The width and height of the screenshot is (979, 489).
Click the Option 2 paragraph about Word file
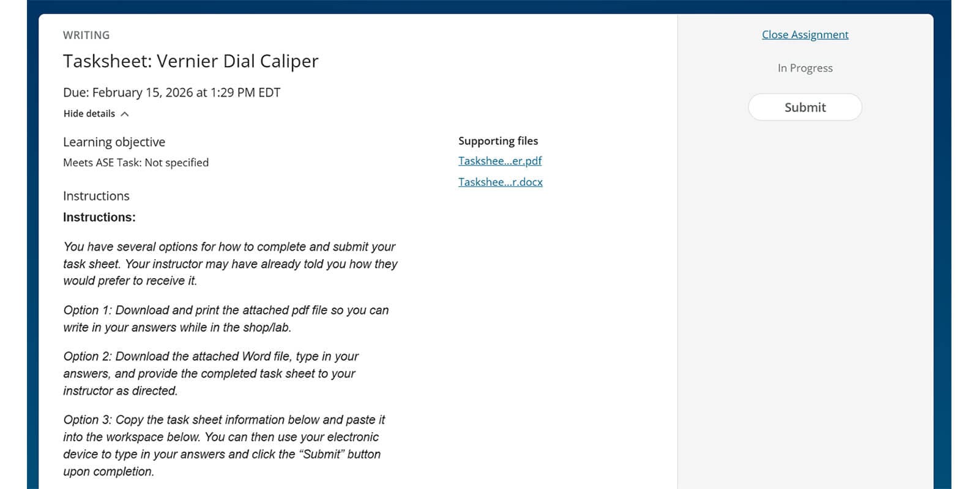pyautogui.click(x=210, y=373)
